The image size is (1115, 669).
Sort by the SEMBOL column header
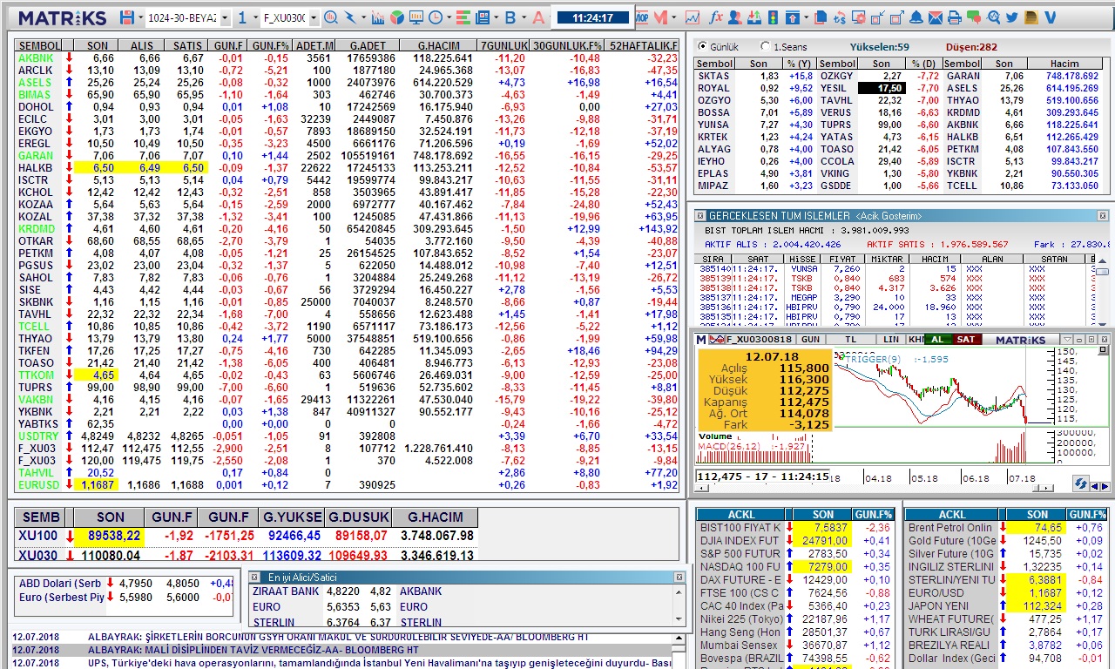point(39,45)
